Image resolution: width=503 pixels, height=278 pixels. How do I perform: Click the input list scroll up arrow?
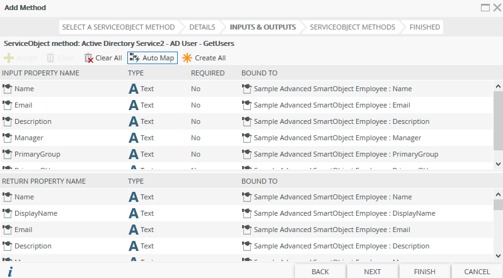point(498,86)
